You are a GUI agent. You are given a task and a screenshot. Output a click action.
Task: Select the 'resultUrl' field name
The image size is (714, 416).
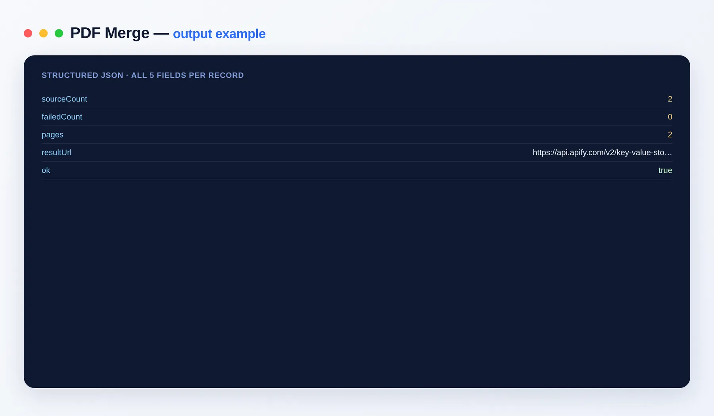point(56,153)
